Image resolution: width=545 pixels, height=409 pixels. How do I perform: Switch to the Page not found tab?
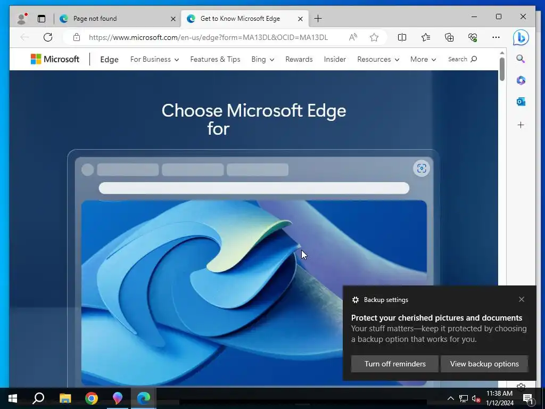click(x=117, y=19)
